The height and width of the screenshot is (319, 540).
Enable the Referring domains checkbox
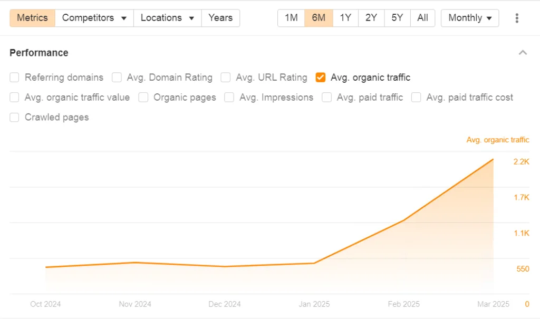pyautogui.click(x=15, y=78)
